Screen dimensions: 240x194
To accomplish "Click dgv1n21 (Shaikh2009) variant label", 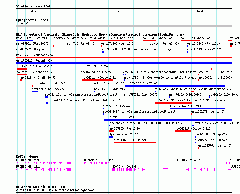I will pos(48,89).
